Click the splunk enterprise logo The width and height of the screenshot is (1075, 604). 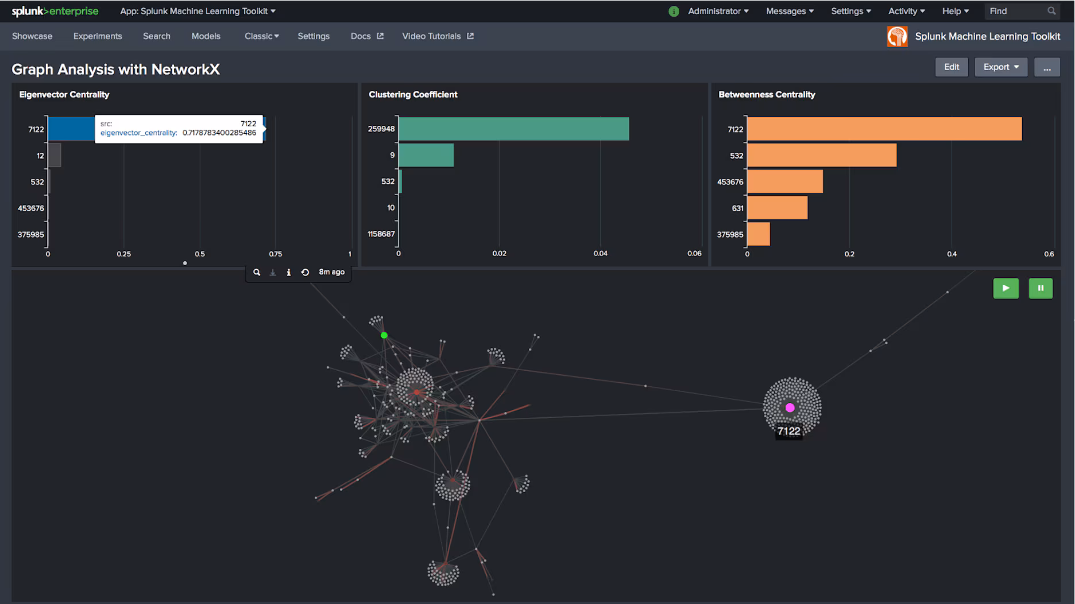(x=55, y=10)
